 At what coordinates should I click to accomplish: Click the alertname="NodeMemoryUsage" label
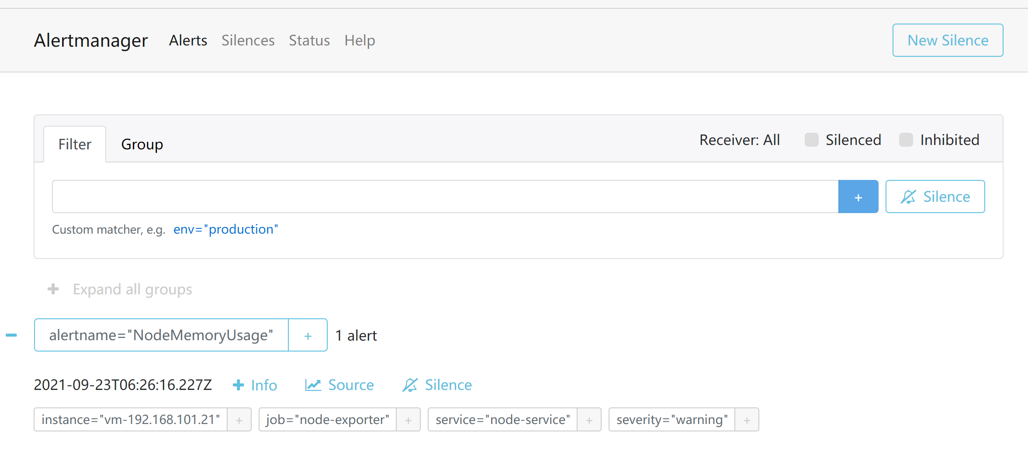[x=161, y=335]
